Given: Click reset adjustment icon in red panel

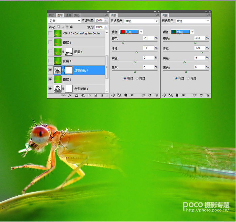Looking at the screenshot, I should click(150, 95).
